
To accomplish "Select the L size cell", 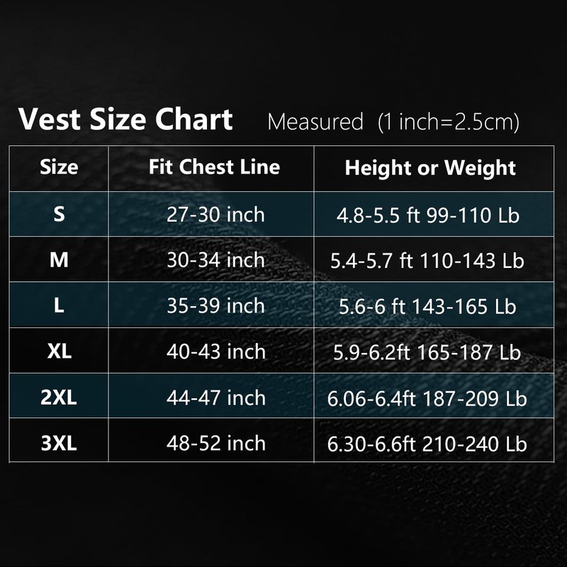I will pos(59,306).
